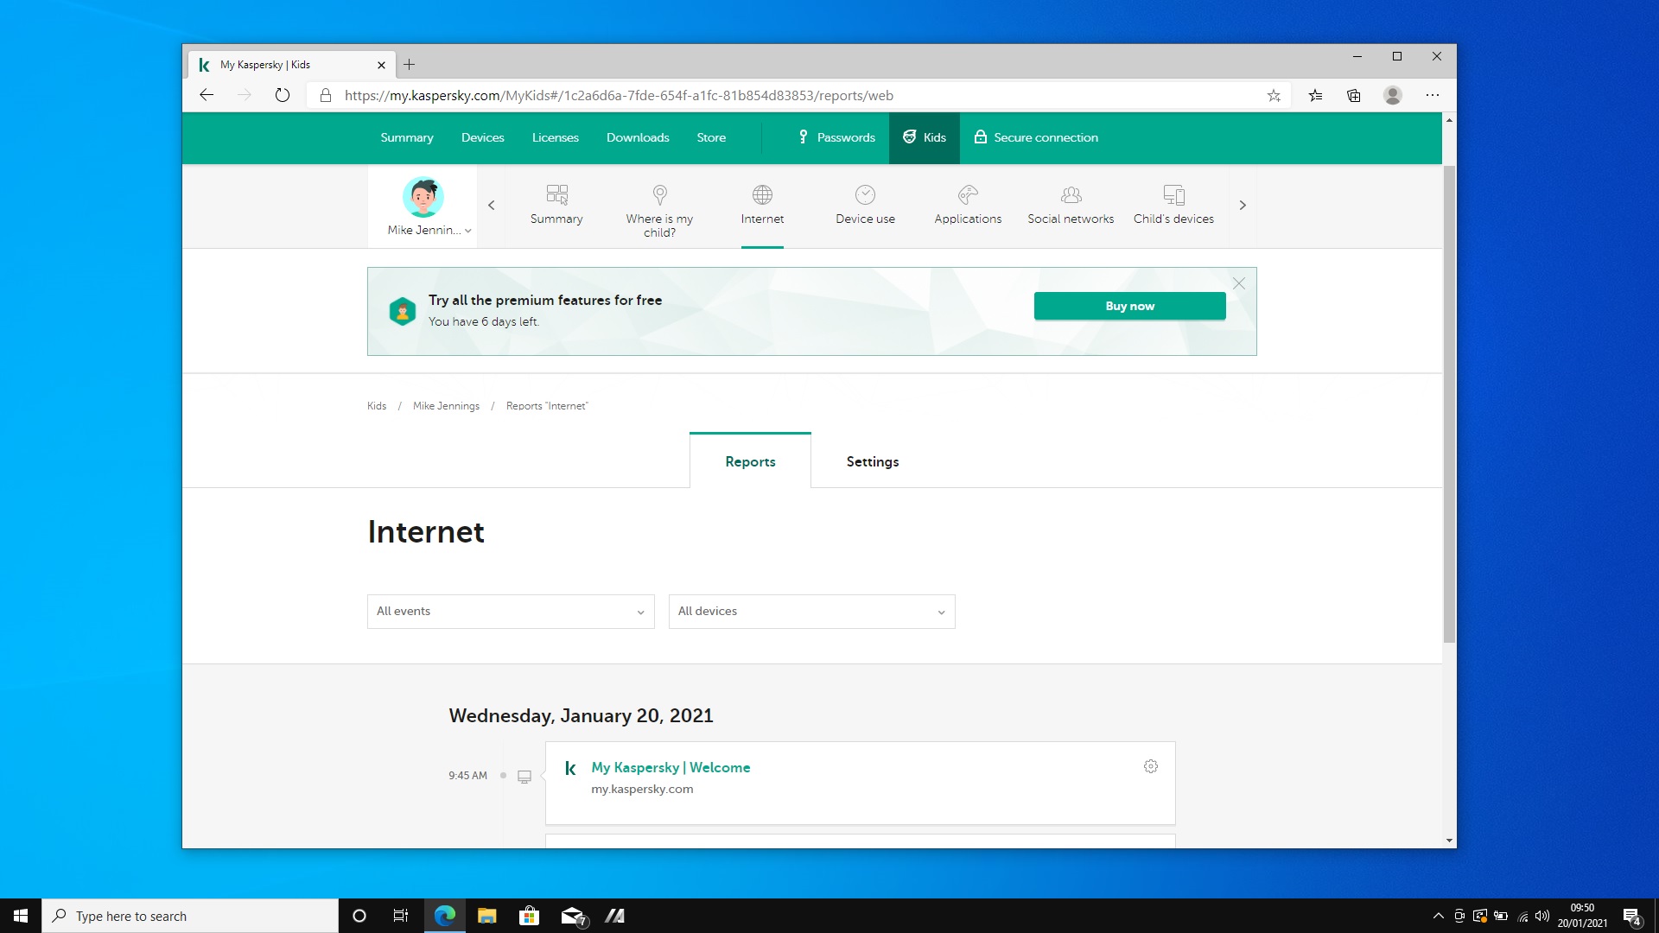Click the taskbar clock and date

click(x=1582, y=916)
